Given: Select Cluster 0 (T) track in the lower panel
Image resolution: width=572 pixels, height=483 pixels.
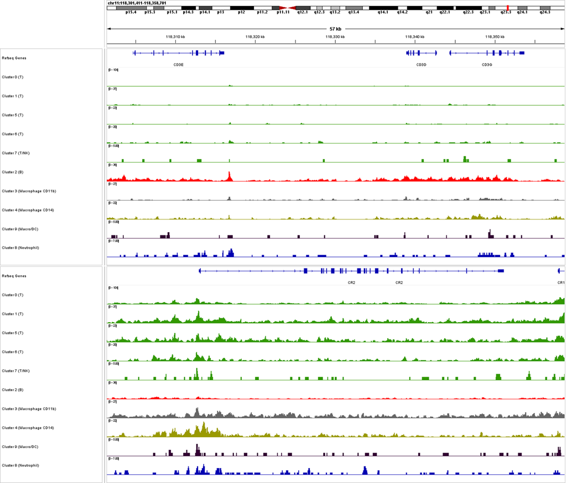Looking at the screenshot, I should point(13,295).
